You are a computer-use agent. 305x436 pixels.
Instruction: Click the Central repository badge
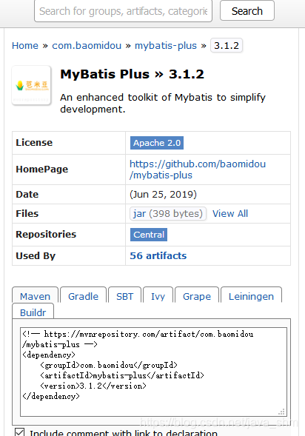click(149, 235)
